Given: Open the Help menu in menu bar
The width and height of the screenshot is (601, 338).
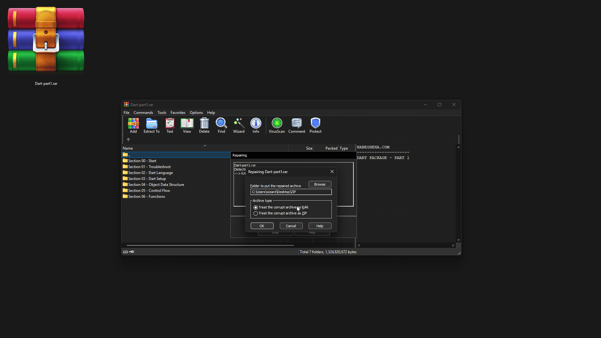Looking at the screenshot, I should click(211, 113).
